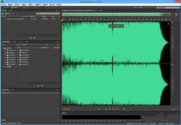Switch to the 标记 tab
This screenshot has width=181, height=125.
point(21,41)
